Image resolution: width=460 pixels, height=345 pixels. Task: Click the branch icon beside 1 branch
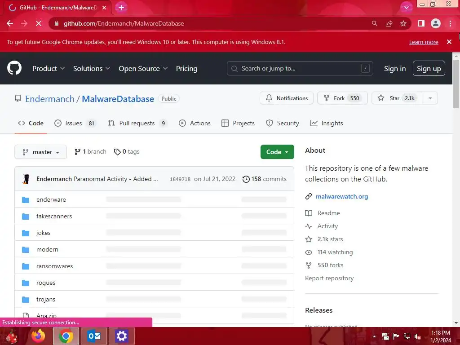tap(77, 152)
